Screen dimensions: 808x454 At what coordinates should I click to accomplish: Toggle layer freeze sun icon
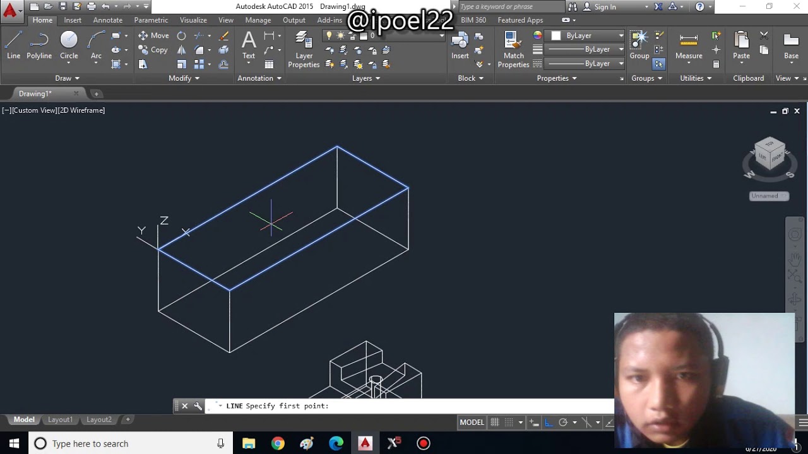coord(340,35)
